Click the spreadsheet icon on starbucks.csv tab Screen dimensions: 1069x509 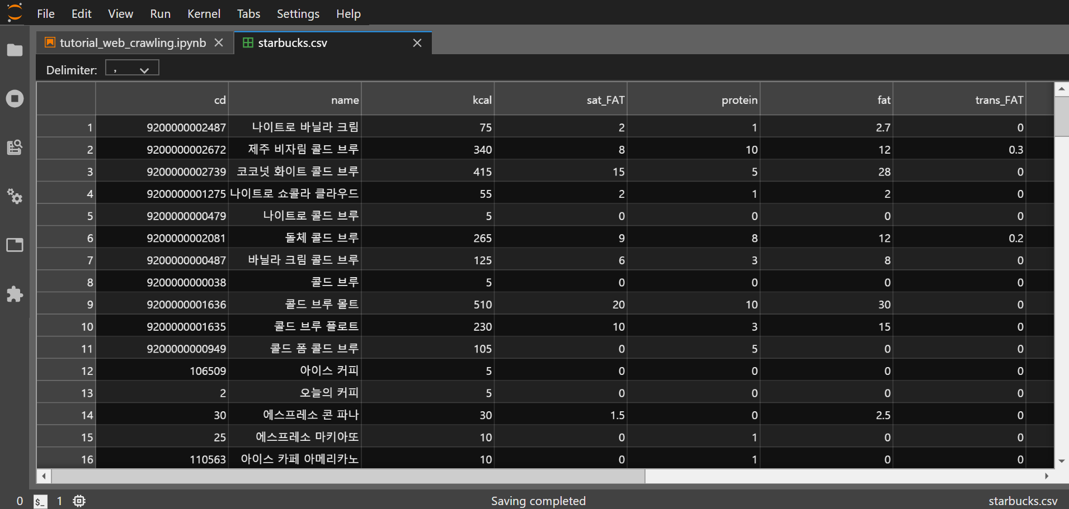tap(248, 42)
